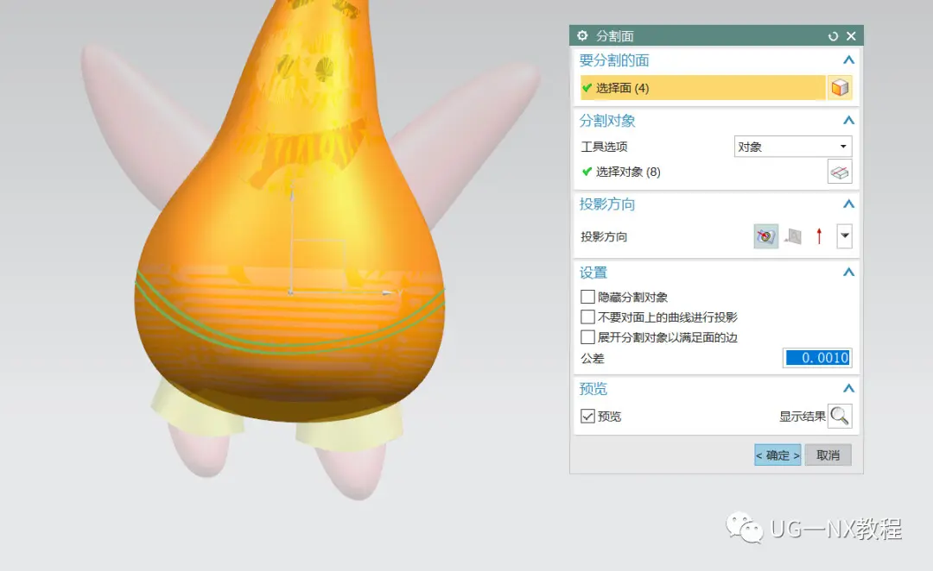Collapse the 要分割的面 section
The width and height of the screenshot is (933, 571).
point(848,60)
